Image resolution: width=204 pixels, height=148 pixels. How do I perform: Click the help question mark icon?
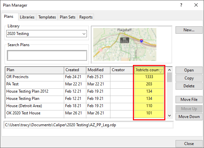[181, 5]
